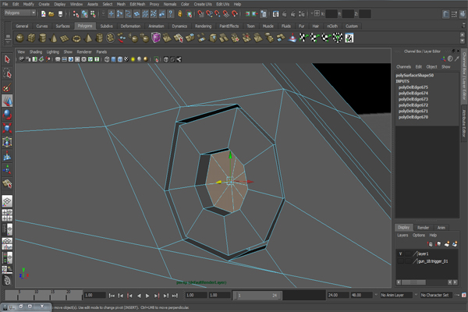This screenshot has width=468, height=312.
Task: Create a polygon sphere from the shelf
Action: (20, 38)
